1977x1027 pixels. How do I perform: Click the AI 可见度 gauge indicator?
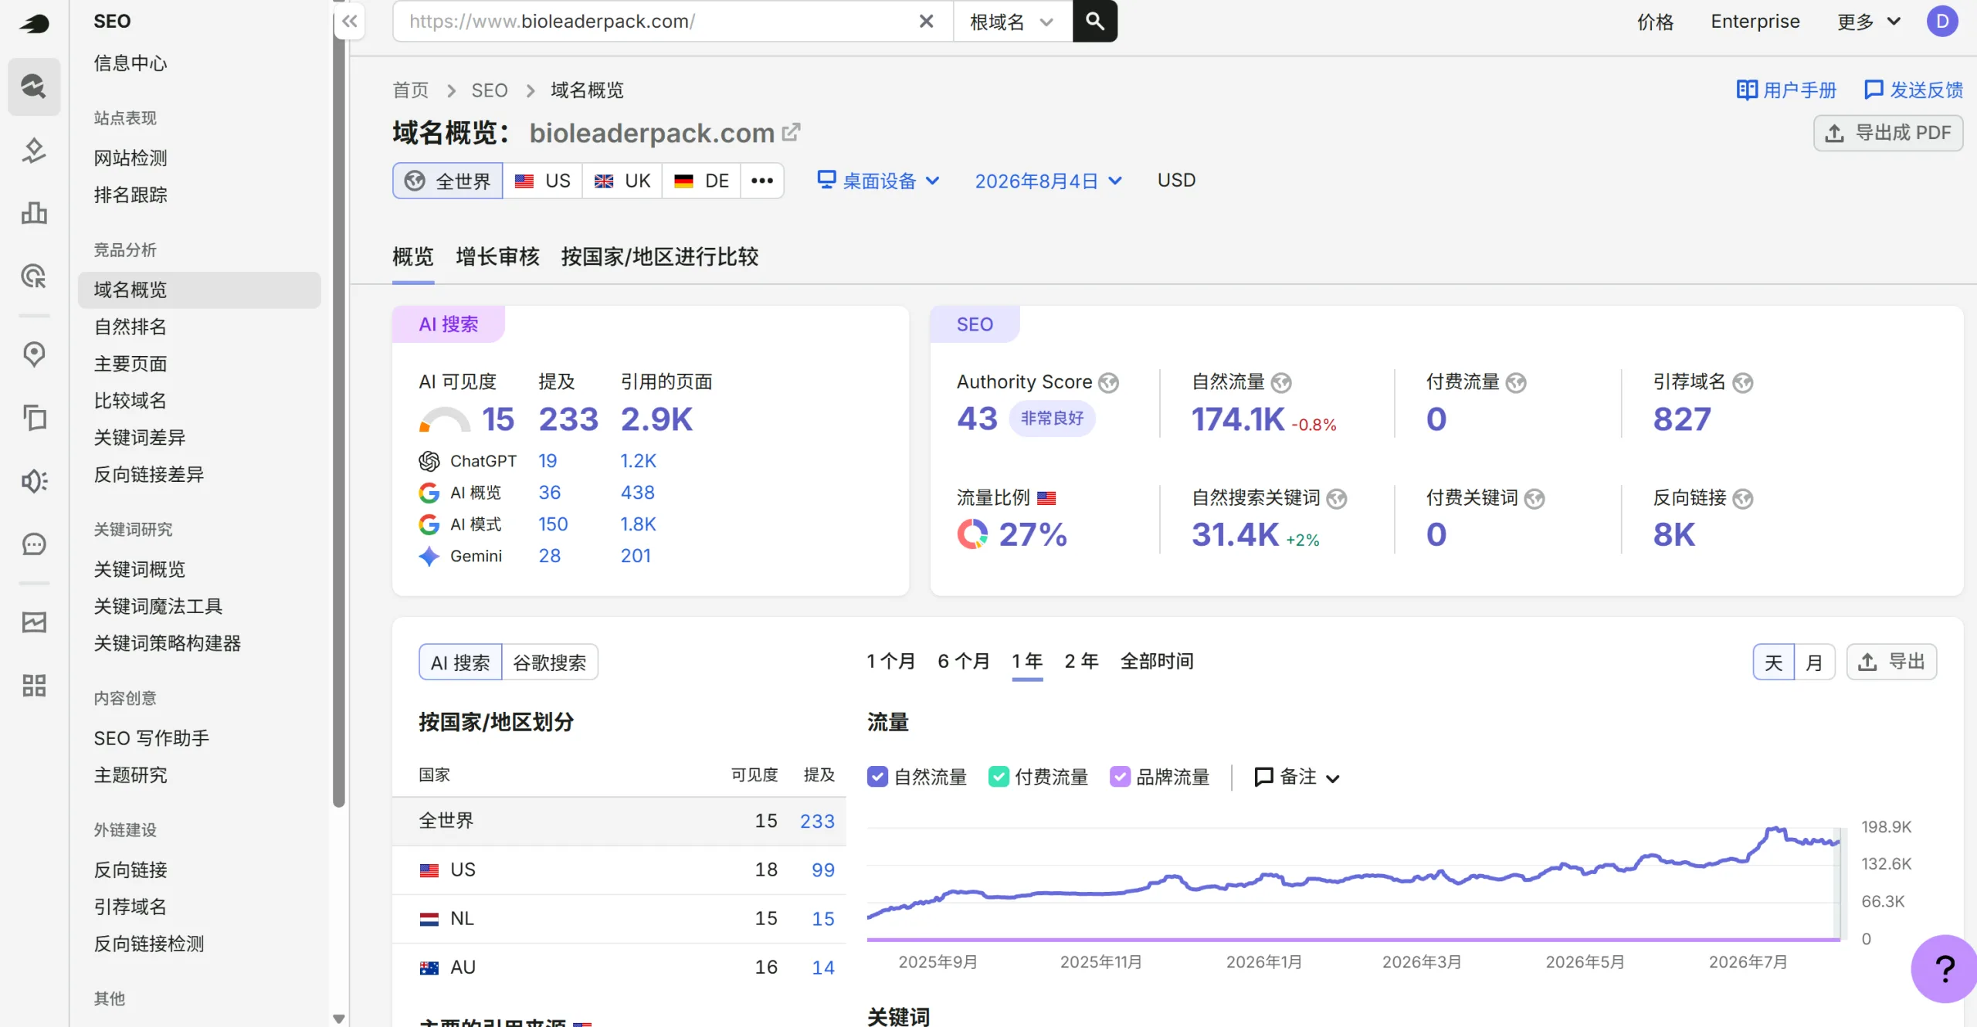pos(445,419)
